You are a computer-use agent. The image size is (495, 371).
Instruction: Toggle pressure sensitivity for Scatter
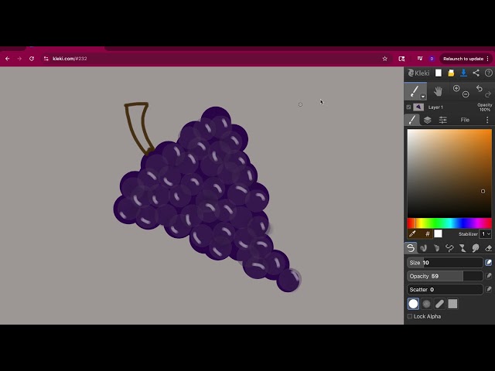(x=488, y=289)
